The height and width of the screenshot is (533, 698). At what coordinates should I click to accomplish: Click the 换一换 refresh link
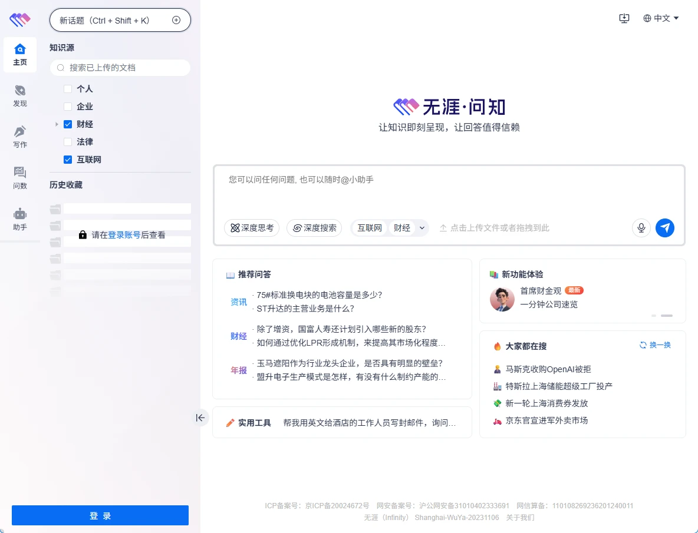pyautogui.click(x=655, y=345)
